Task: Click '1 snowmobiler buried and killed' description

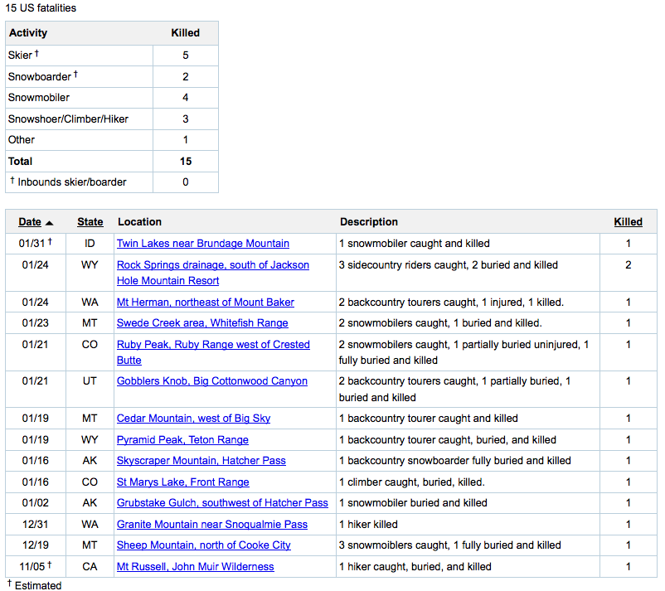Action: pyautogui.click(x=413, y=503)
